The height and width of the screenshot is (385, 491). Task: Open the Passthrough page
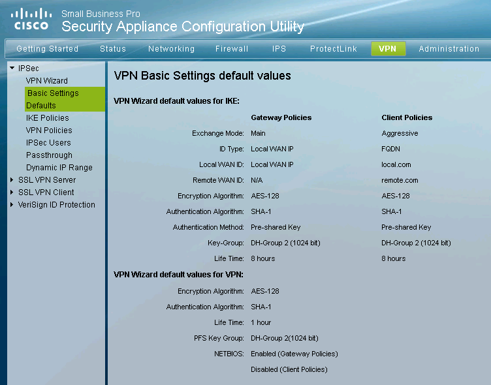pyautogui.click(x=49, y=155)
